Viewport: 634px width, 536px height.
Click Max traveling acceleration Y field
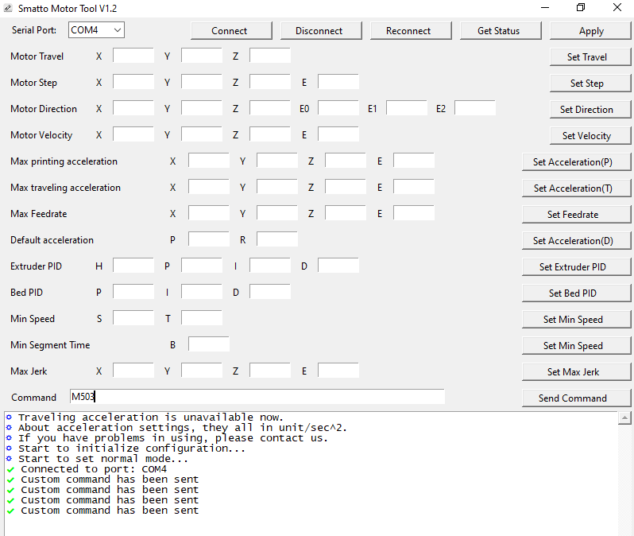tap(277, 187)
